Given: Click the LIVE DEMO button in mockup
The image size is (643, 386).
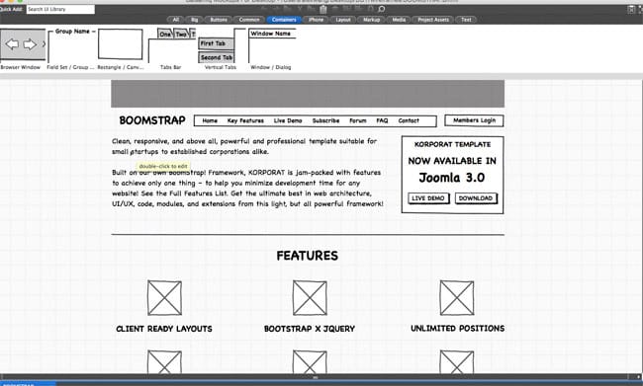Looking at the screenshot, I should coord(428,198).
